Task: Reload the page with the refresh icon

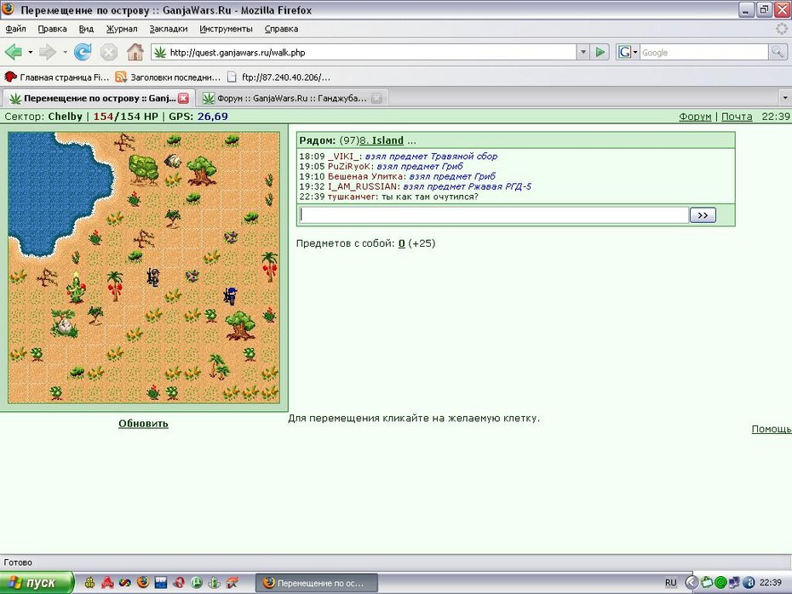Action: pyautogui.click(x=83, y=52)
